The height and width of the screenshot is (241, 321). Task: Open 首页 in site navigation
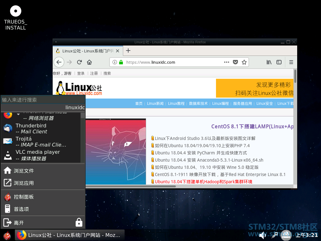pos(139,104)
